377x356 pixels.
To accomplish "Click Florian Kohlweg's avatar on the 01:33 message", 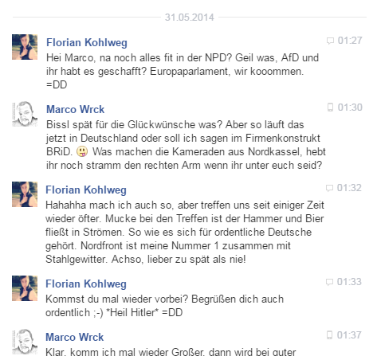I will pyautogui.click(x=25, y=288).
